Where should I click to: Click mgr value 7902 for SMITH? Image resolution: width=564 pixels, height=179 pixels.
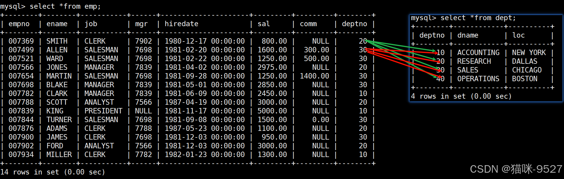(143, 41)
